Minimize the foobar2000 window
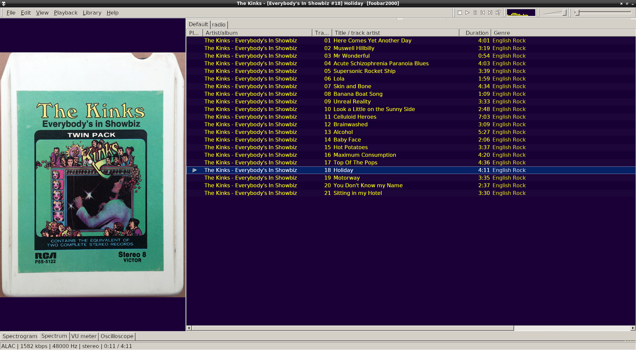The height and width of the screenshot is (350, 636). click(632, 3)
